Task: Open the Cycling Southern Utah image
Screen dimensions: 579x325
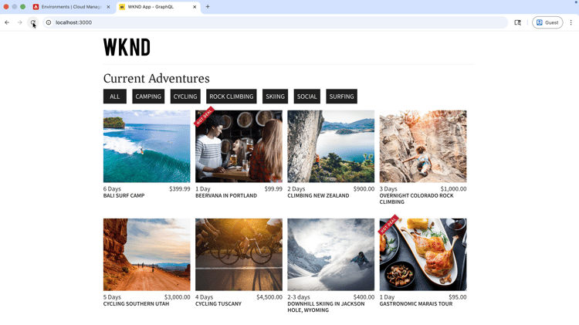Action: point(147,255)
